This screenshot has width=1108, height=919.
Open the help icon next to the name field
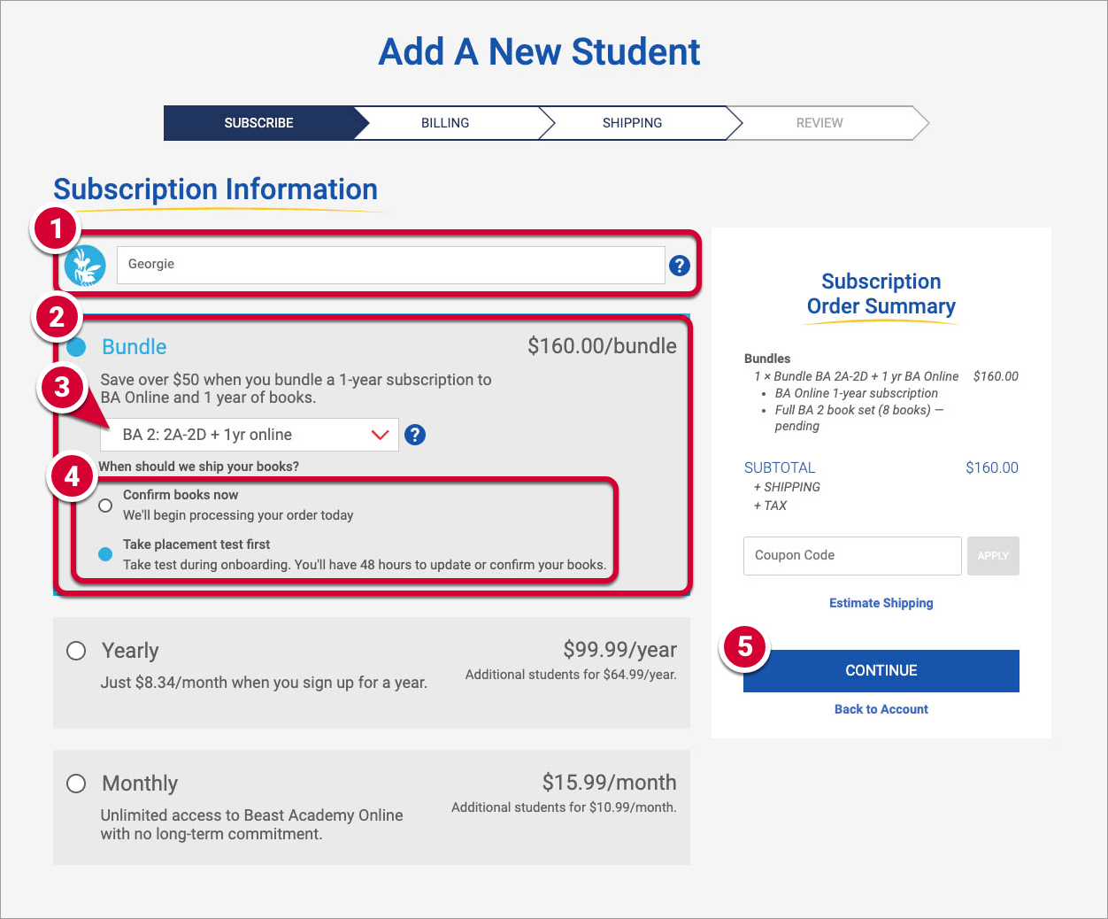click(x=680, y=265)
